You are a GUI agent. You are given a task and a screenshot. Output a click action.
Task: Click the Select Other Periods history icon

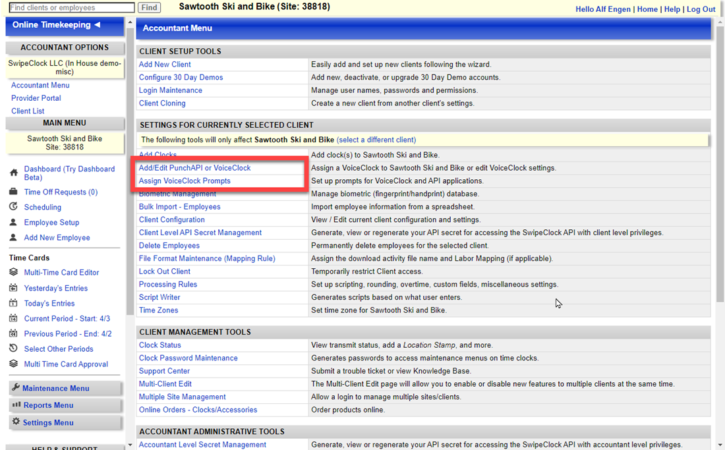(13, 349)
